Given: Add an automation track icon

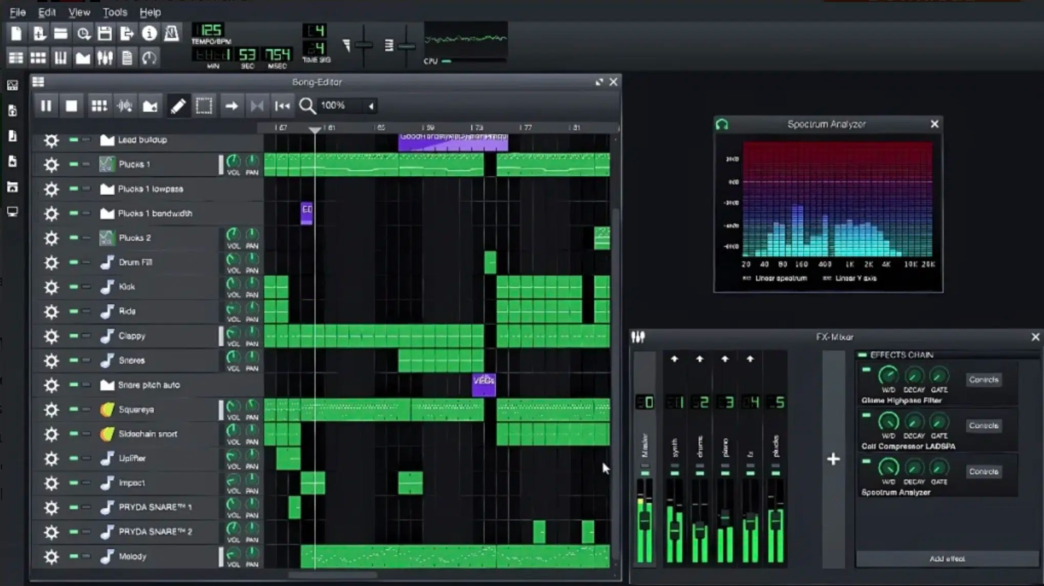Looking at the screenshot, I should point(150,106).
